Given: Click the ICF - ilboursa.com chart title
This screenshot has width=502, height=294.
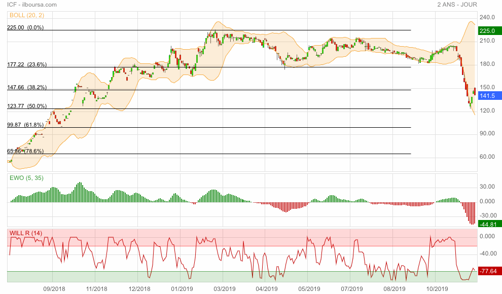Looking at the screenshot, I should click(x=32, y=5).
